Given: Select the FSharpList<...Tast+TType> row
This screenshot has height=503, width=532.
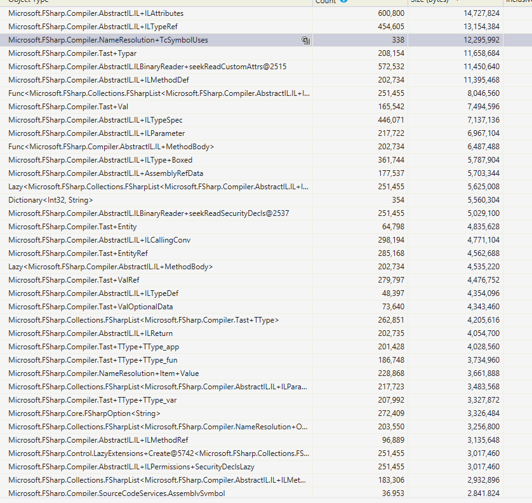Looking at the screenshot, I should [x=266, y=319].
